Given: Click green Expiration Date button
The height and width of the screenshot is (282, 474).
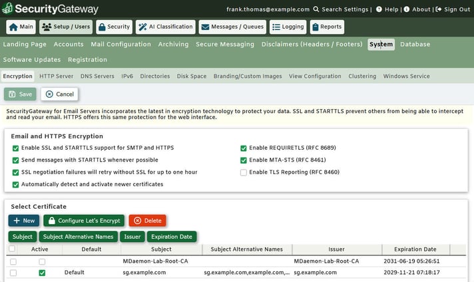Looking at the screenshot, I should pyautogui.click(x=172, y=237).
